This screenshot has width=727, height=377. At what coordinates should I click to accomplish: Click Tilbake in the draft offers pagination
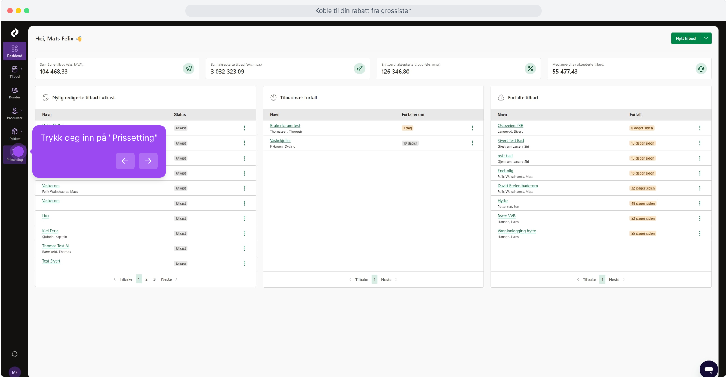[x=123, y=279]
